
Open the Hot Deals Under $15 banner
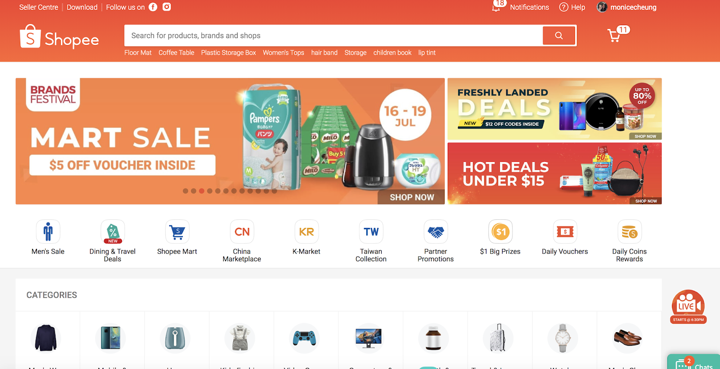tap(554, 173)
